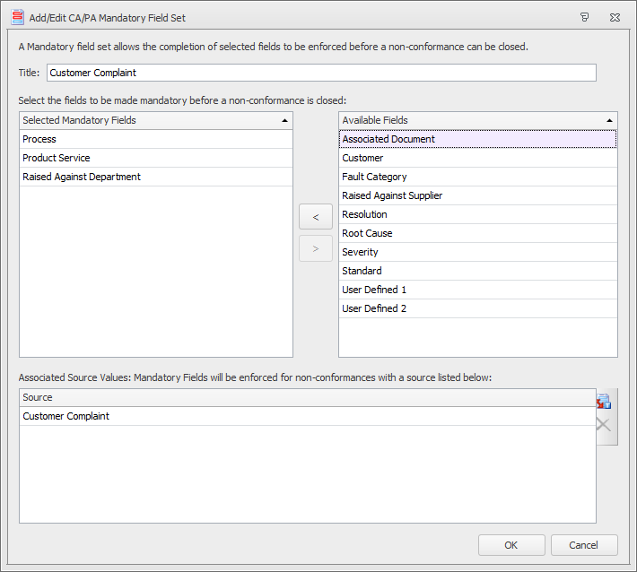637x572 pixels.
Task: Select Associated Document in available fields
Action: 477,139
